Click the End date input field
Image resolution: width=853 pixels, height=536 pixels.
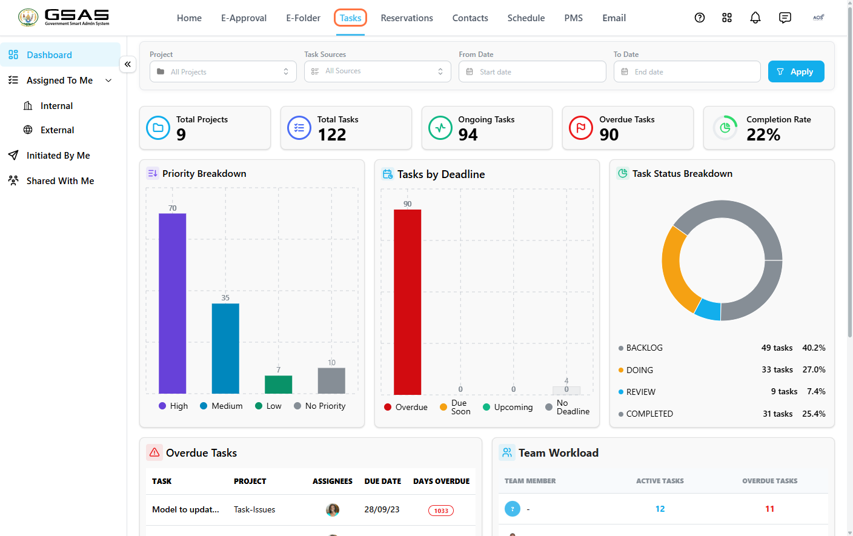point(687,71)
